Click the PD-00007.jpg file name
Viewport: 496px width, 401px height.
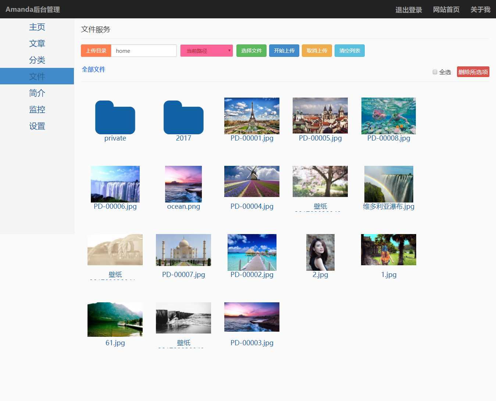click(x=183, y=275)
